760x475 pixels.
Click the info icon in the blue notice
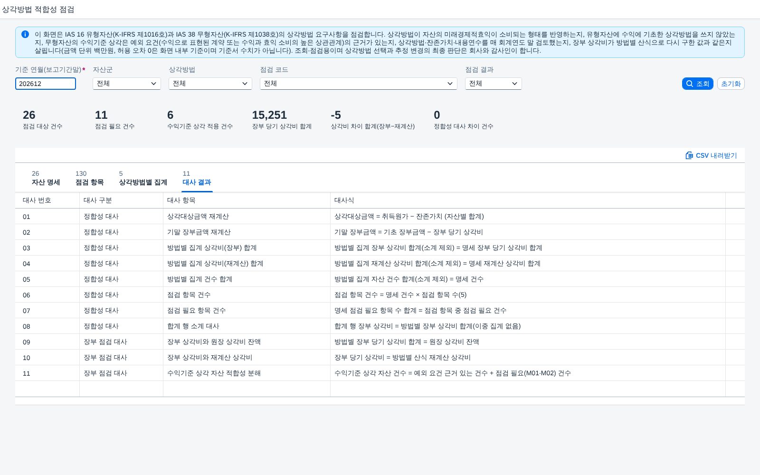click(25, 34)
